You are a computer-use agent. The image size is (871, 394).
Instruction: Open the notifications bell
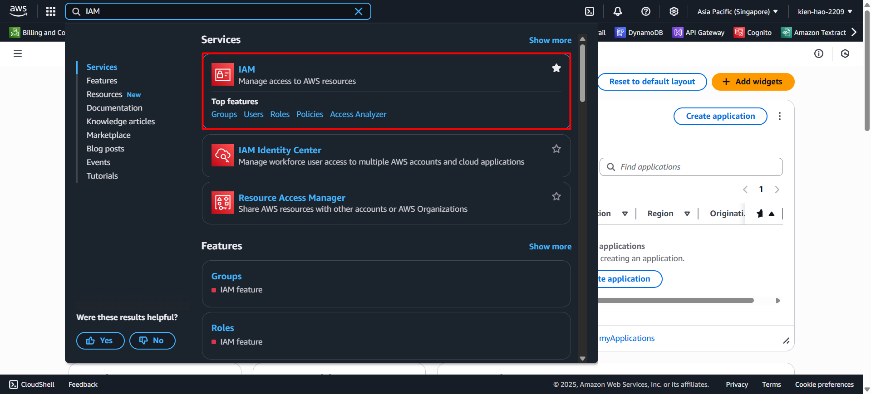pyautogui.click(x=617, y=11)
